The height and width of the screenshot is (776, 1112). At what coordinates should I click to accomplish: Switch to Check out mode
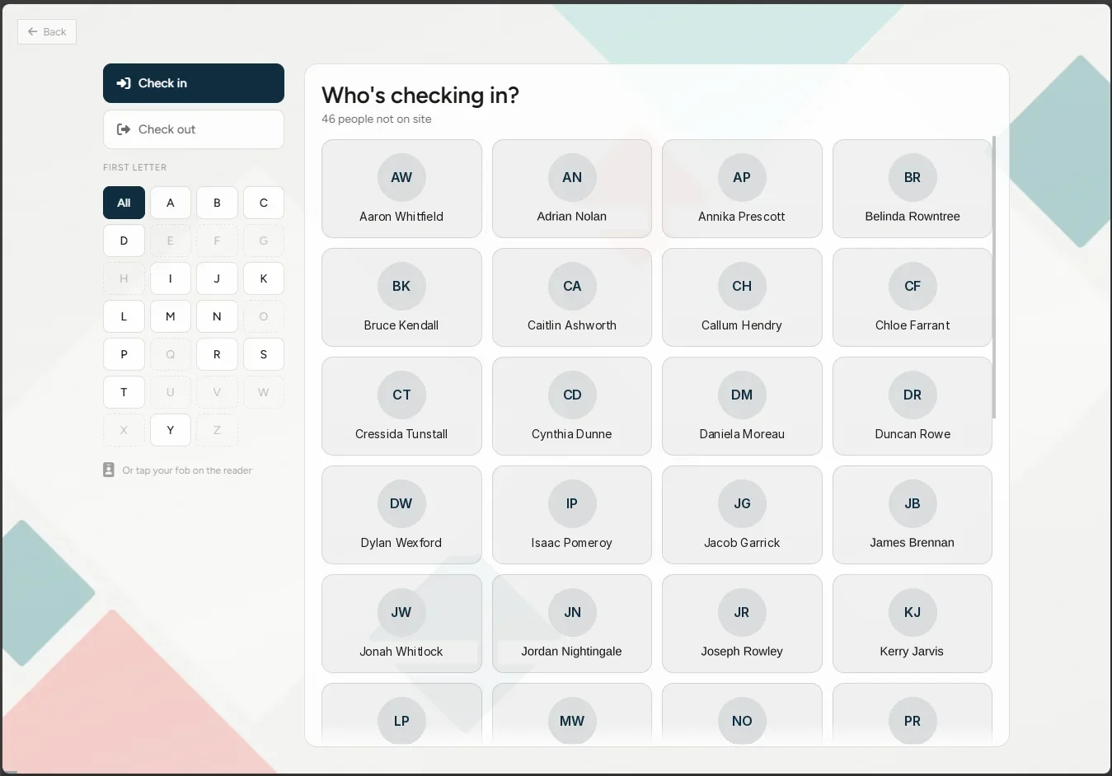click(x=194, y=129)
